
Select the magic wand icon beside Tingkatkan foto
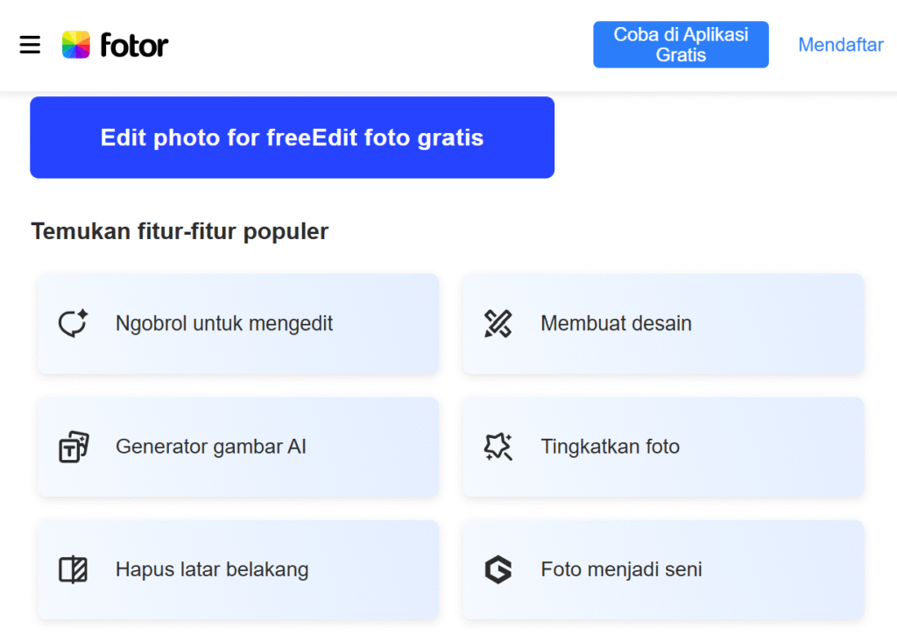[x=498, y=447]
